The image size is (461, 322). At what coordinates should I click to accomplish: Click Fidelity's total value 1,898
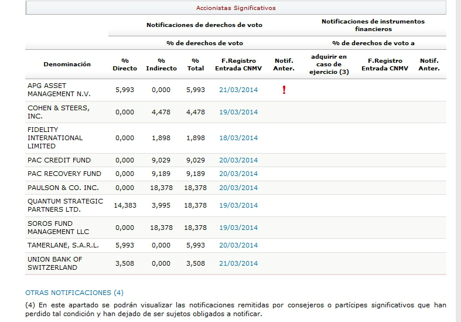pos(196,138)
